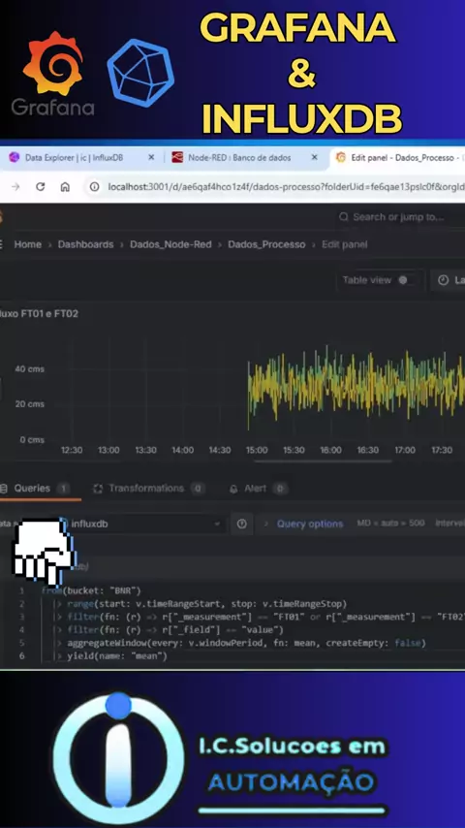Click the 40 cms axis label
Image resolution: width=465 pixels, height=828 pixels.
tap(30, 368)
